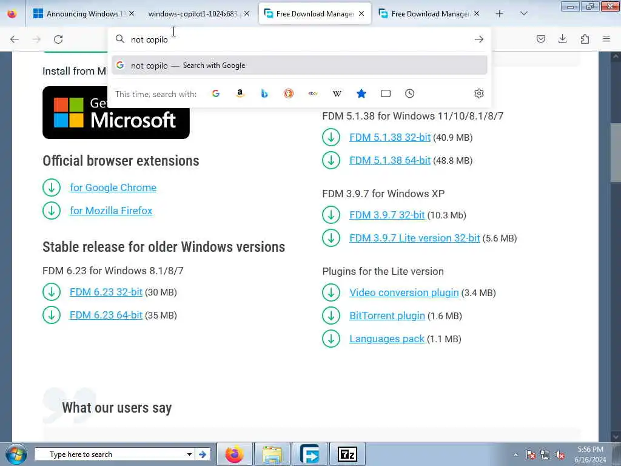
Task: Open extension link for Mozilla Firefox
Action: [111, 211]
